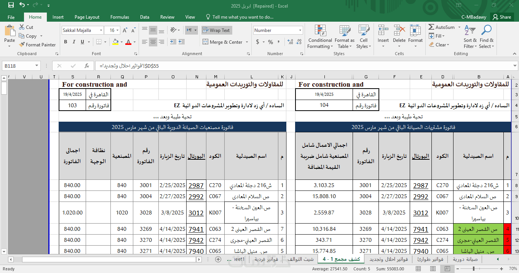The height and width of the screenshot is (273, 519).
Task: Open the Page Layout ribbon tab
Action: [x=87, y=17]
